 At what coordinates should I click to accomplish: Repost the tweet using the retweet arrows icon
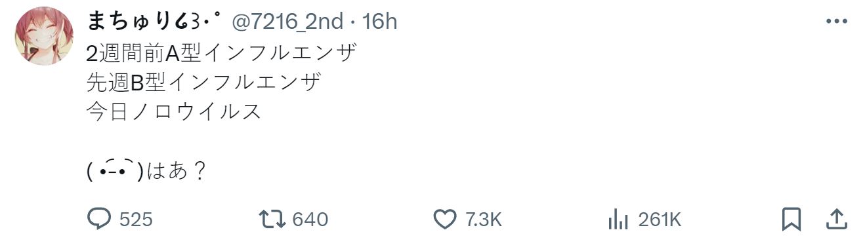272,219
